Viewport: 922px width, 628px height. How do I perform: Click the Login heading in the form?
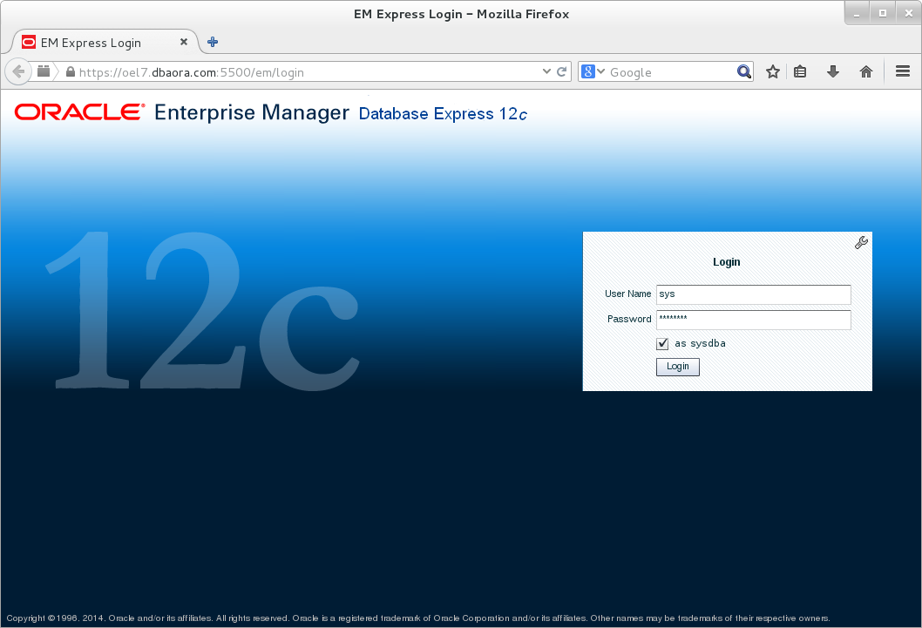pos(726,262)
